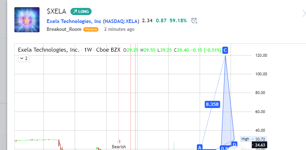
Task: Select the C pattern point marker
Action: 225,50
